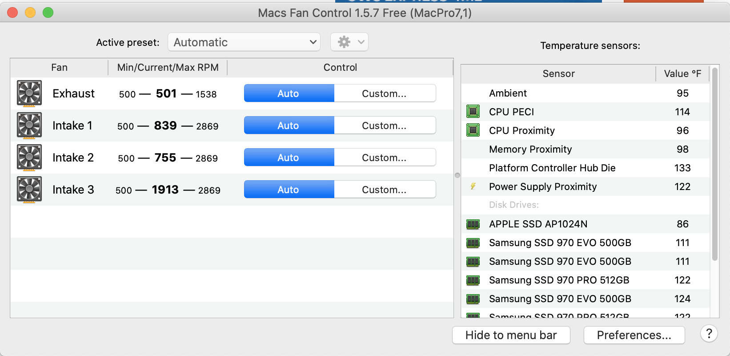
Task: Click the Exhaust fan icon
Action: click(29, 93)
